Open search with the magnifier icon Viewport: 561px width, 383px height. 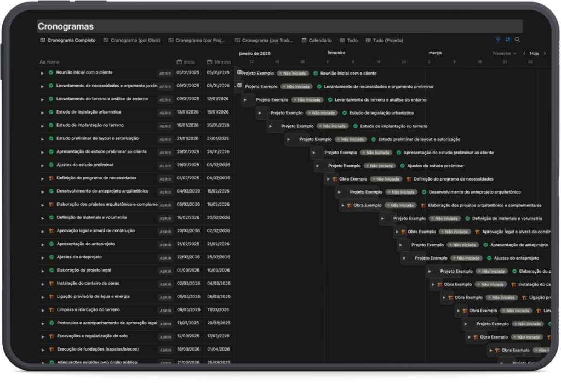point(517,40)
